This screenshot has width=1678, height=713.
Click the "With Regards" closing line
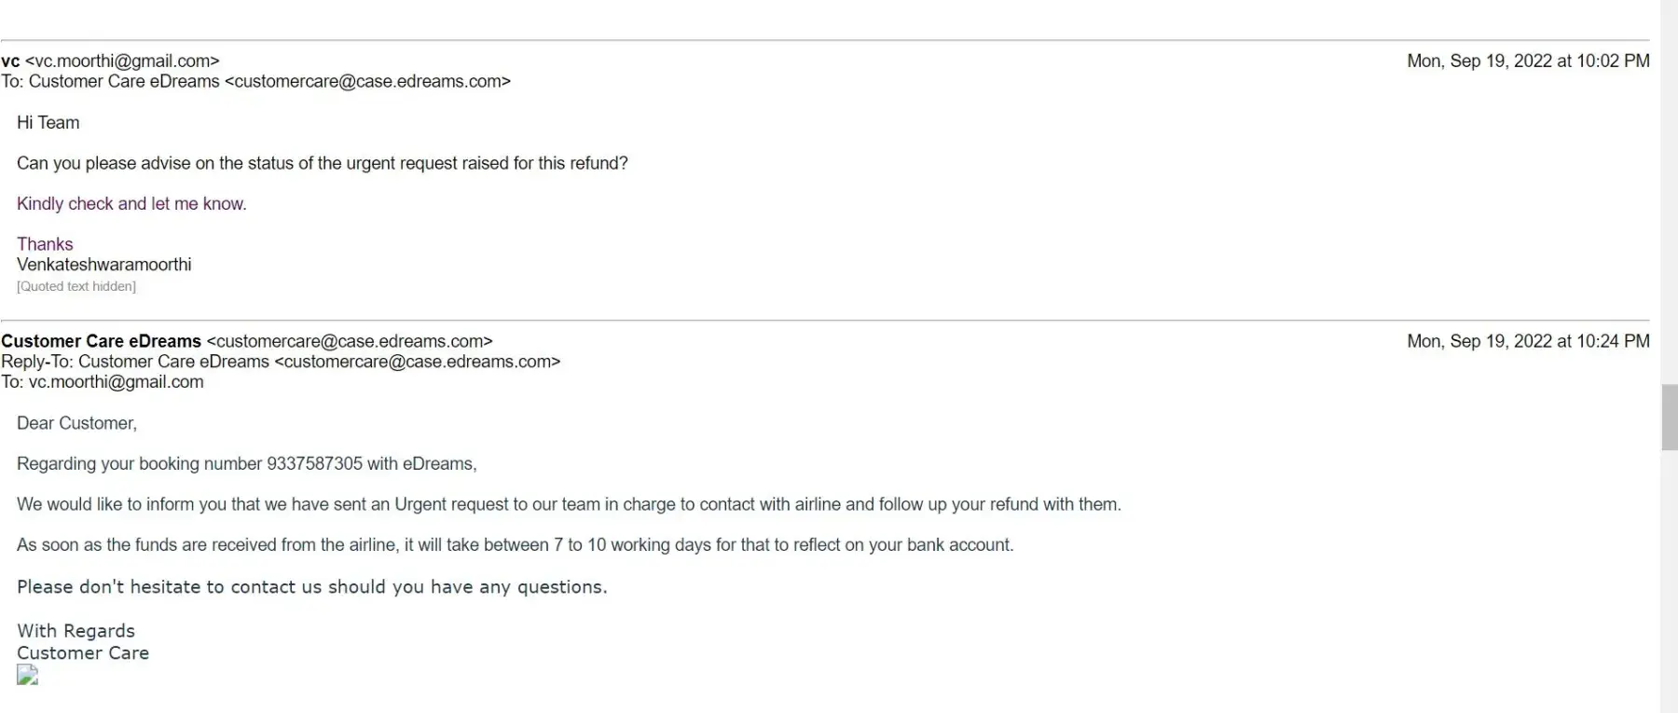pos(76,631)
